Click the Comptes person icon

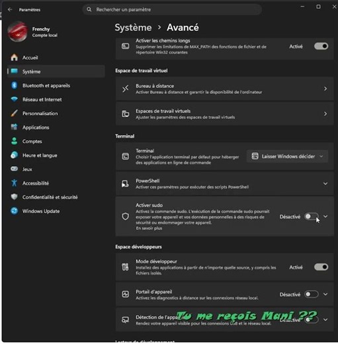coord(15,141)
